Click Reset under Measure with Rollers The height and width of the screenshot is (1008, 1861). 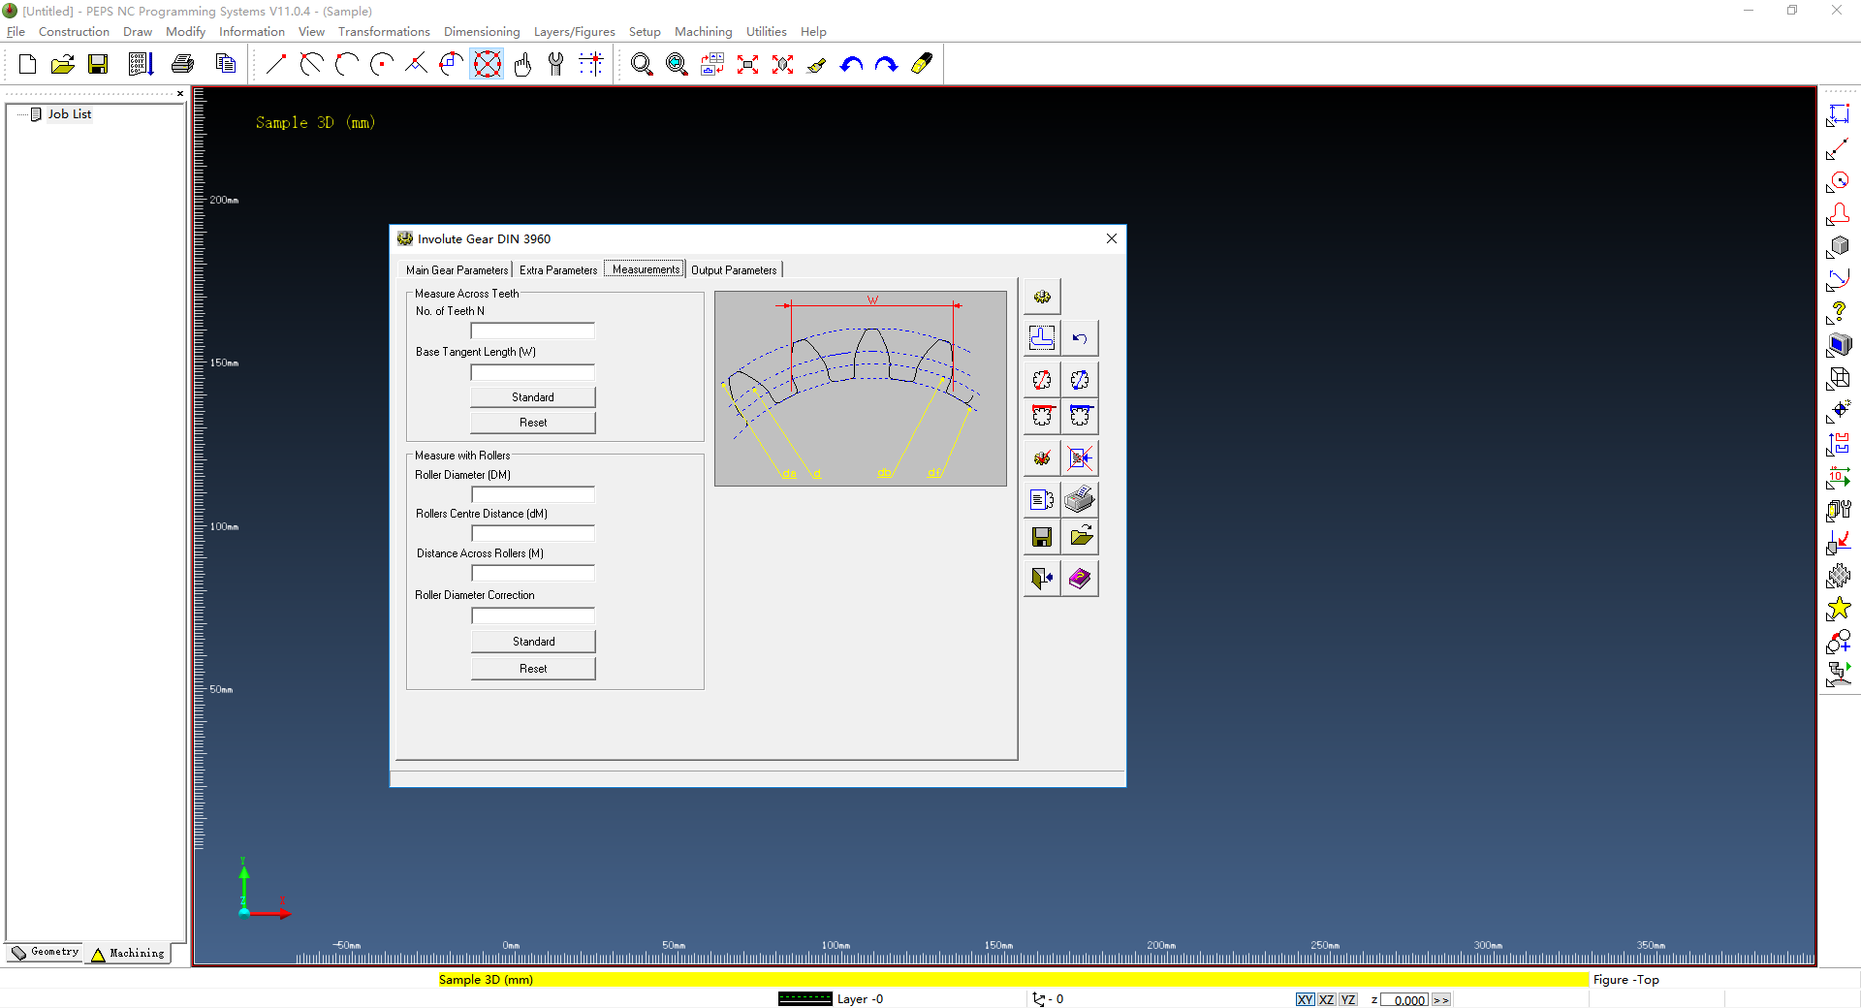533,669
